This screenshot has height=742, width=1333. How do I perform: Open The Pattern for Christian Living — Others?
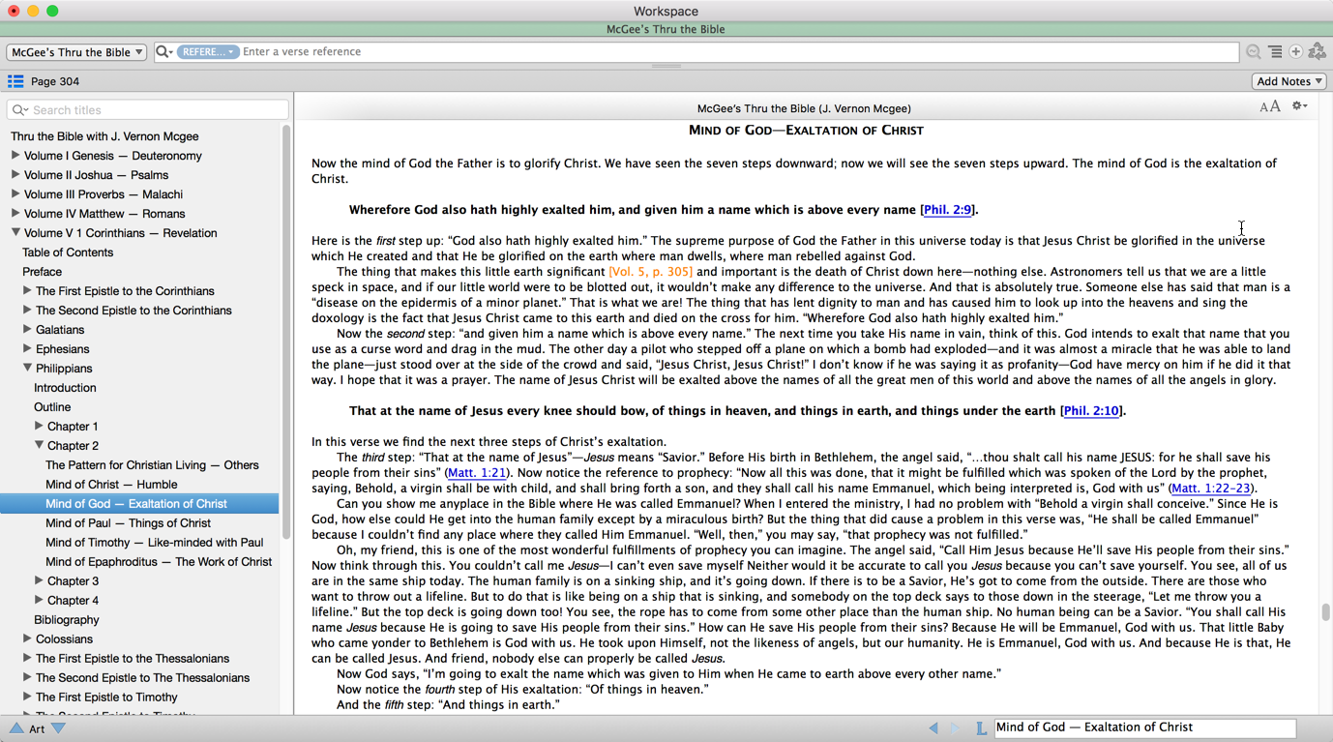pos(152,465)
